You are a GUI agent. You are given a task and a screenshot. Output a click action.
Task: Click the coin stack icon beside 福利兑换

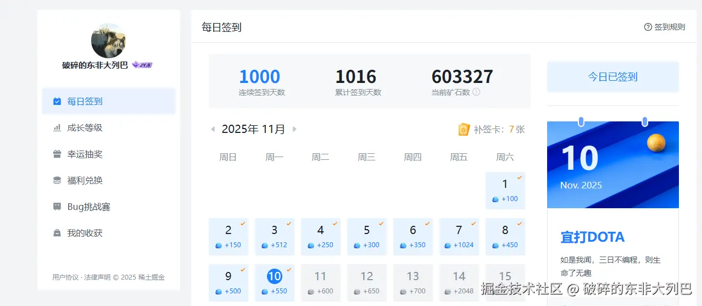(x=57, y=180)
